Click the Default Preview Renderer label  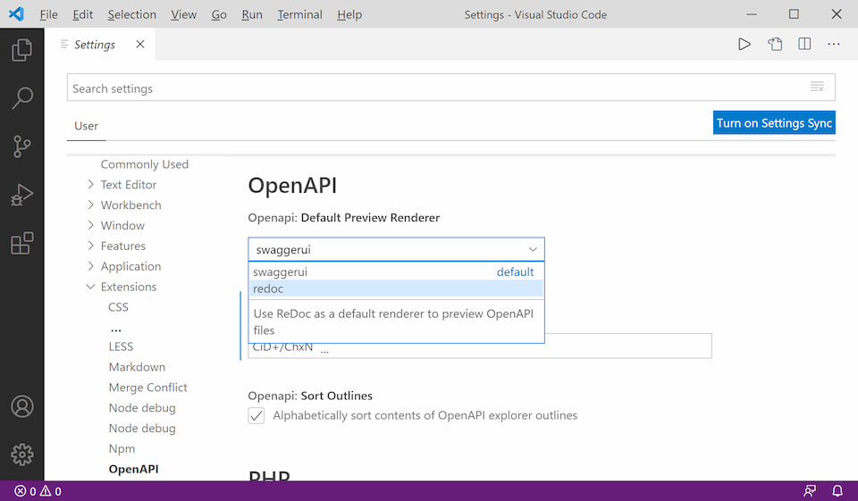coord(343,218)
